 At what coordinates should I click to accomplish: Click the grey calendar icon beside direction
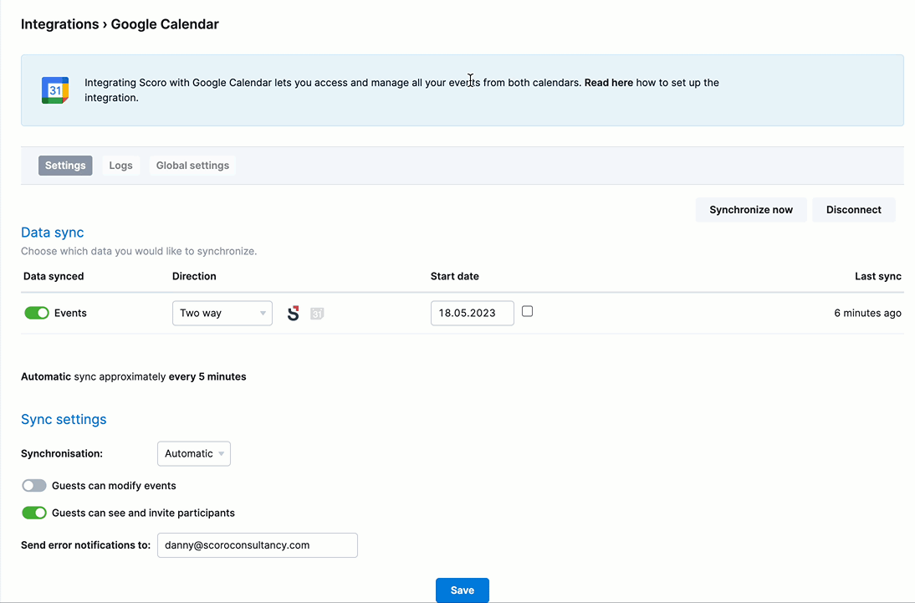click(317, 314)
